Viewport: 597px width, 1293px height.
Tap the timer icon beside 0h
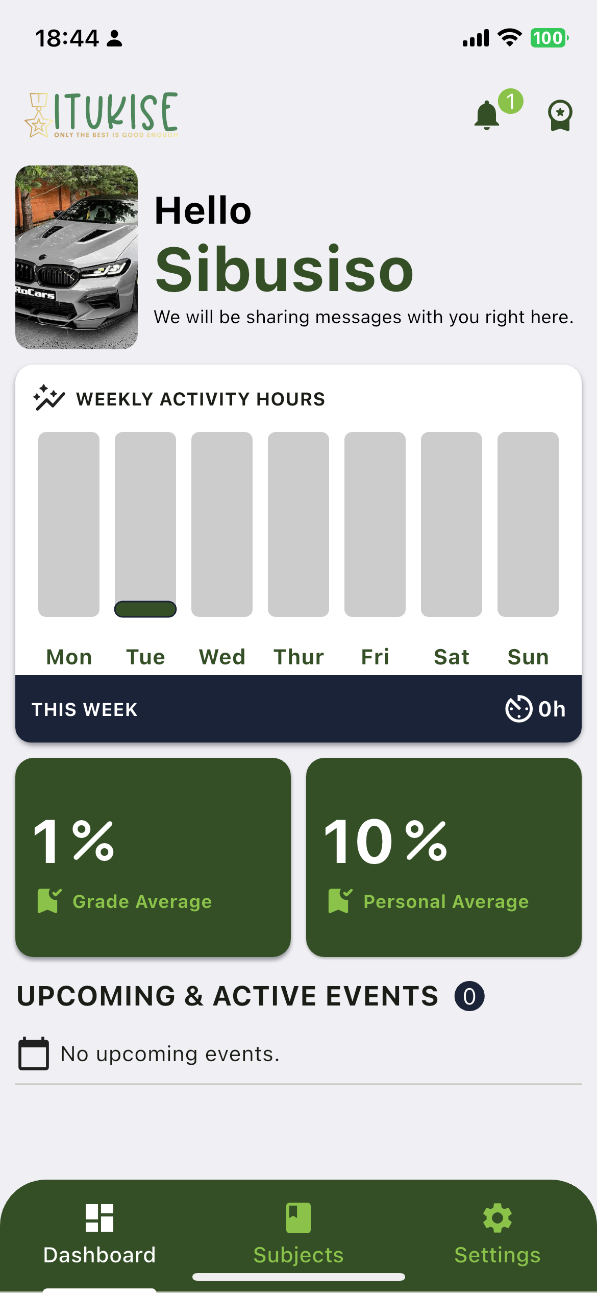[x=518, y=709]
